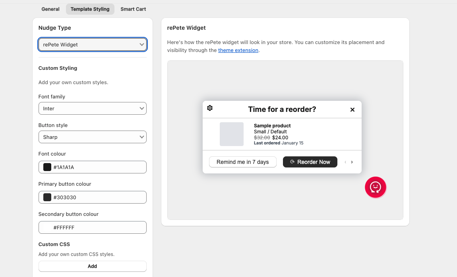The height and width of the screenshot is (277, 457).
Task: Open the Font colour black swatch
Action: pyautogui.click(x=47, y=167)
